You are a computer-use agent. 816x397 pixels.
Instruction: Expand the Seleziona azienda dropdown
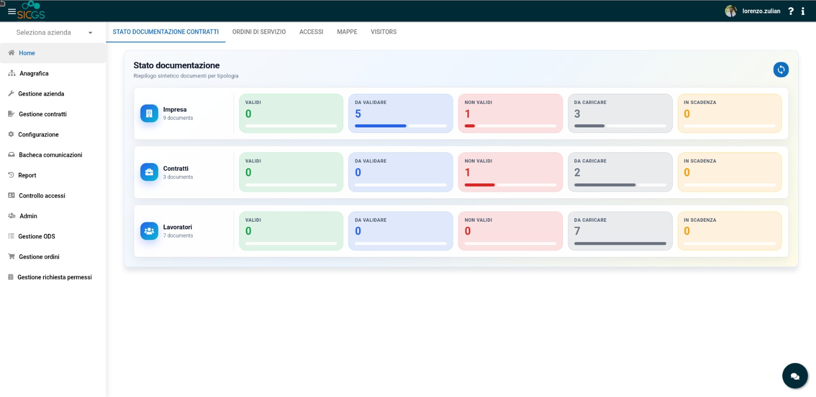click(x=54, y=32)
